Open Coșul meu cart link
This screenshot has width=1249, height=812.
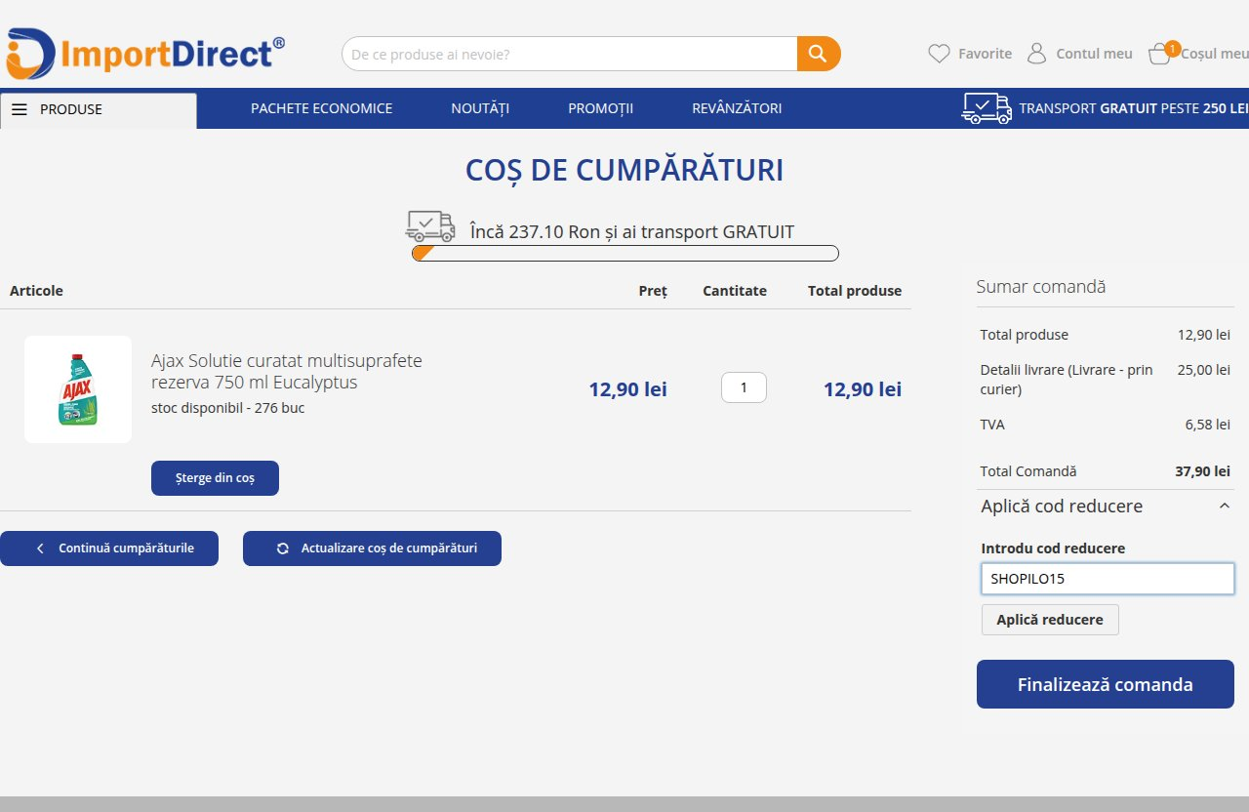coord(1215,54)
